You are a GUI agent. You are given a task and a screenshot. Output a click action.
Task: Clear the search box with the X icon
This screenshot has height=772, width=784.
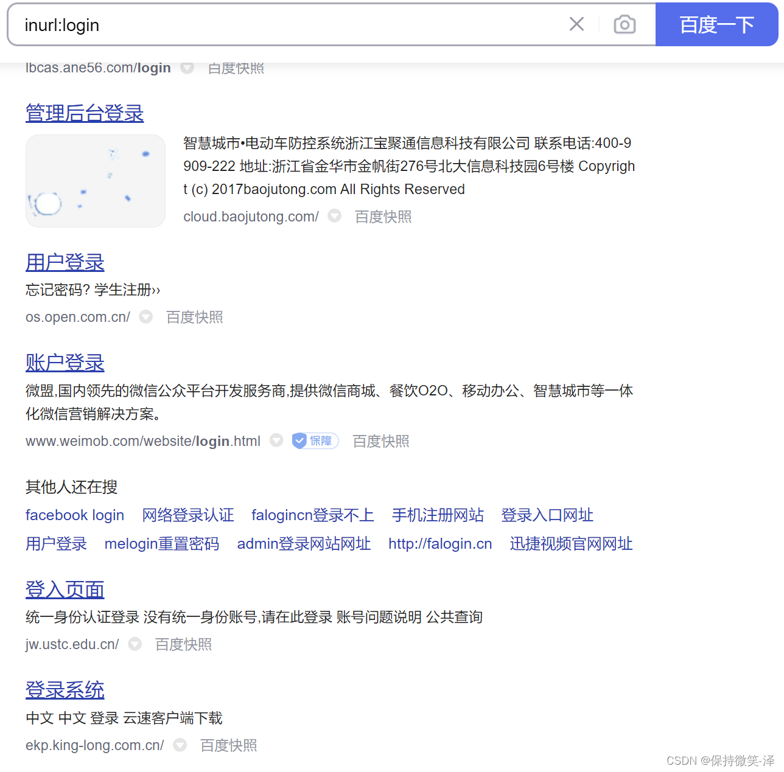click(x=576, y=24)
